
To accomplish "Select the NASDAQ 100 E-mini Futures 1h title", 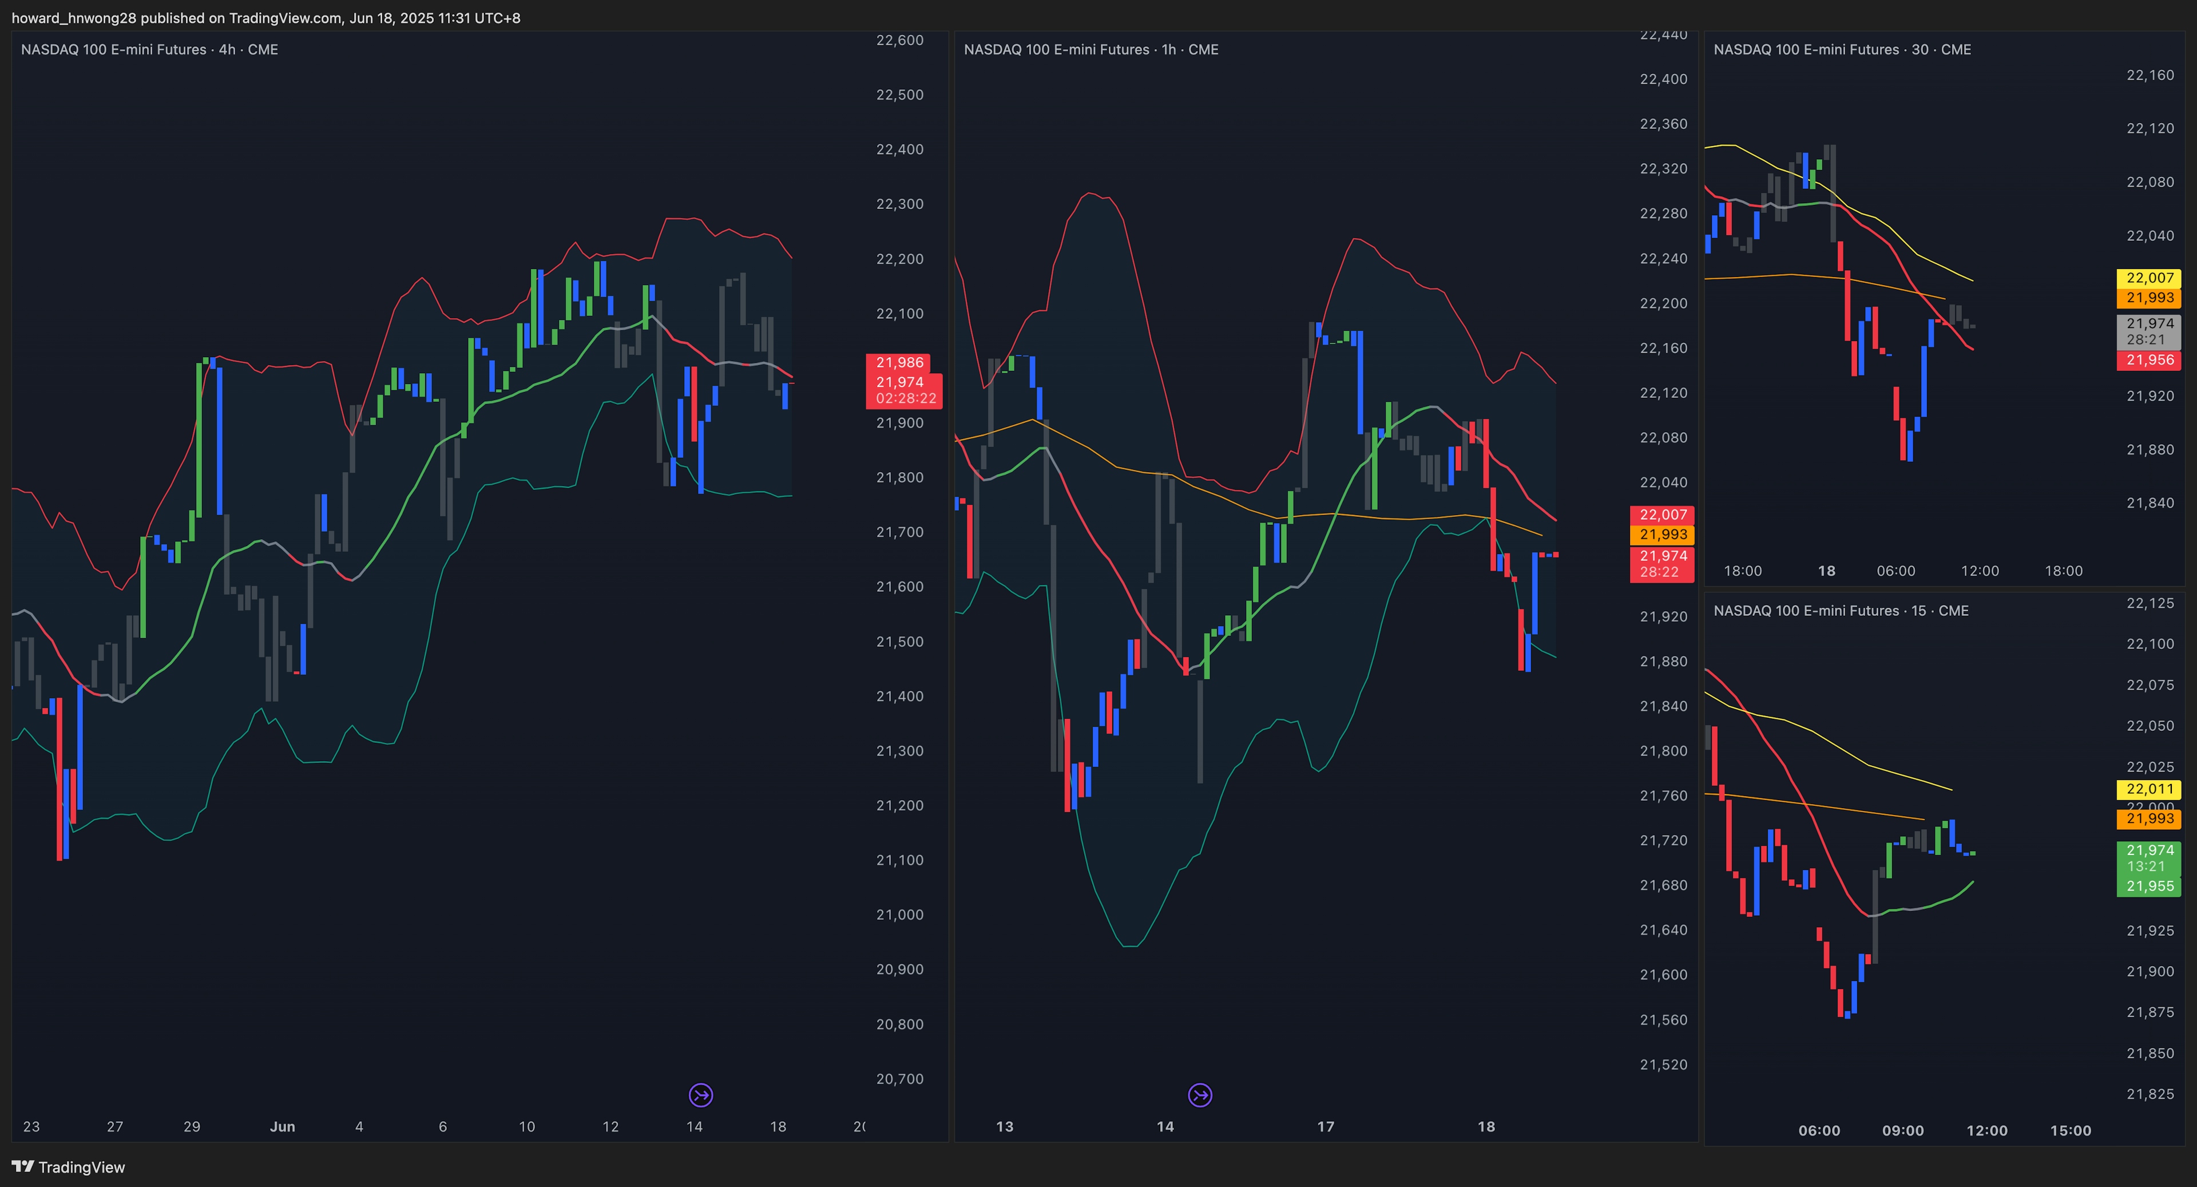I will point(1091,49).
